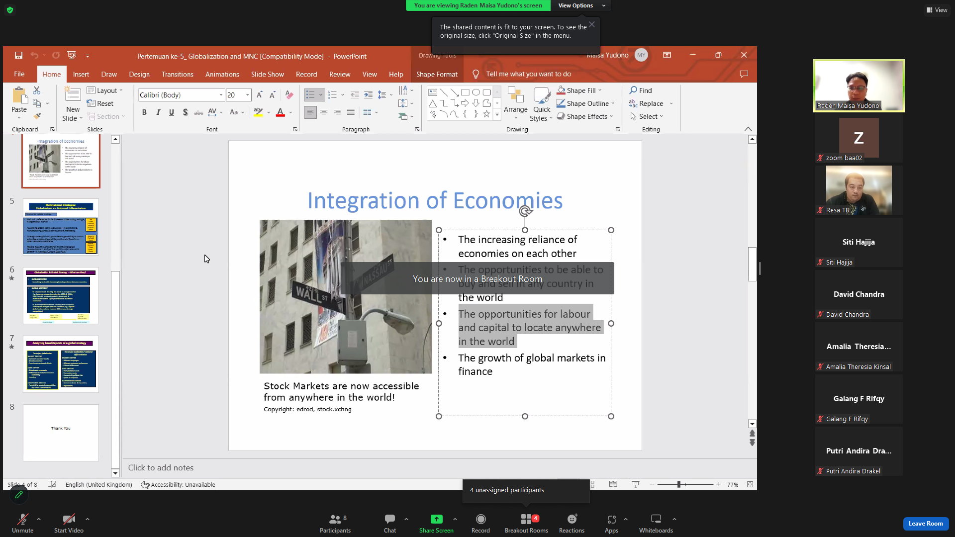The image size is (955, 537).
Task: Click the Zoom Participants icon
Action: 335,523
